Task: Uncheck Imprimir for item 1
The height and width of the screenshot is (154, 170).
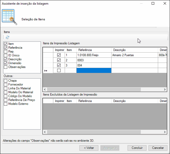Action: [x=59, y=55]
